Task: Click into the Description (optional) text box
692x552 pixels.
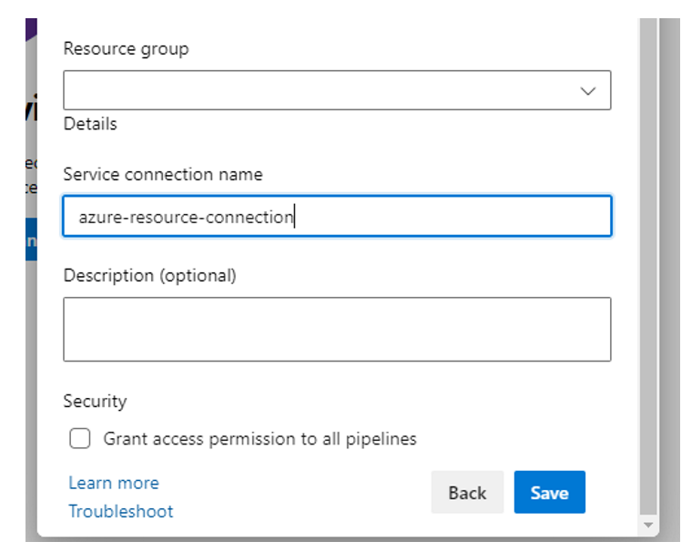Action: (x=337, y=329)
